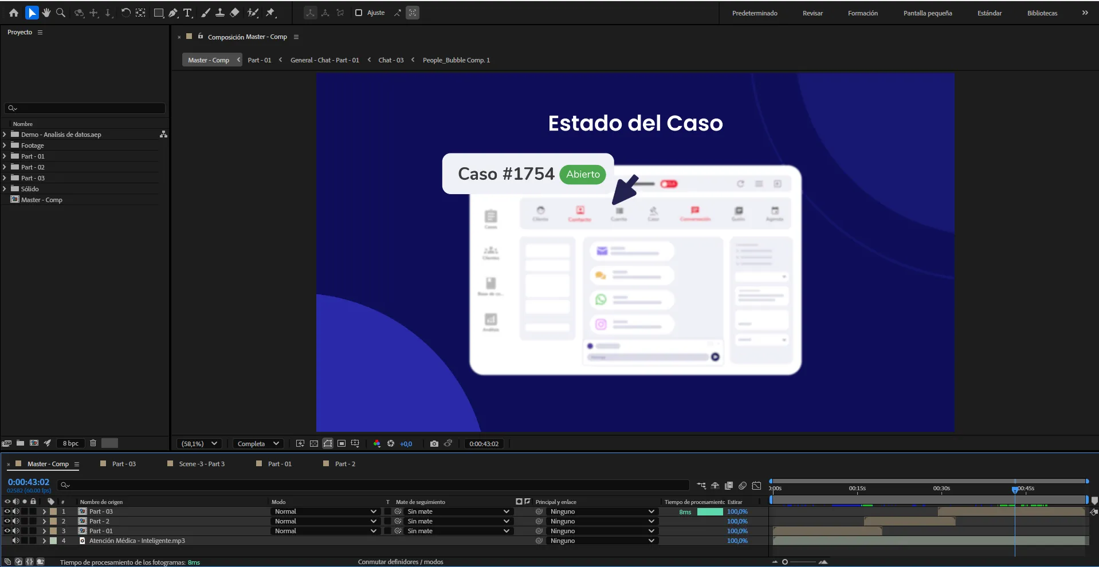Viewport: 1099px width, 567px height.
Task: Click Conmutar definidores / modos button
Action: [401, 562]
